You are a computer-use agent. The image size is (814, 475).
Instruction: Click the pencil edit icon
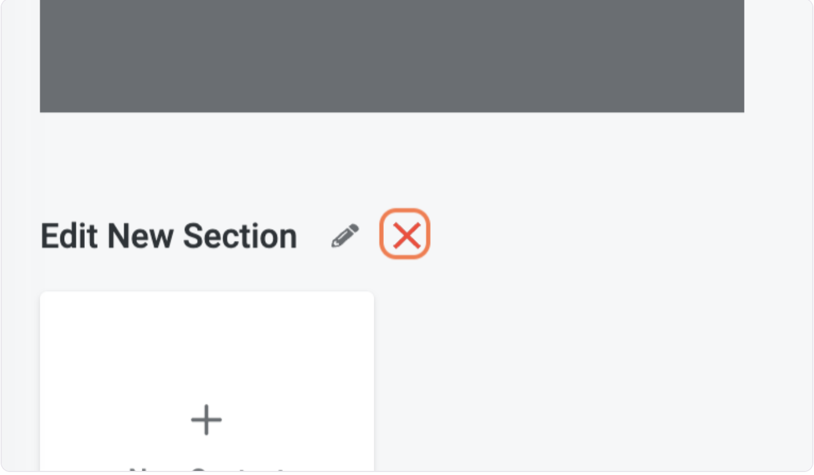click(345, 235)
